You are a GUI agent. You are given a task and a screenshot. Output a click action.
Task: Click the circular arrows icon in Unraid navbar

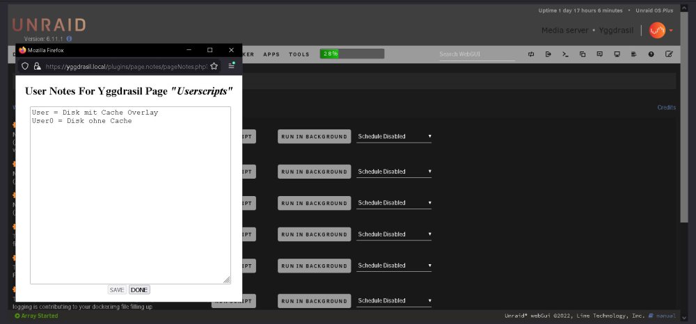(531, 54)
